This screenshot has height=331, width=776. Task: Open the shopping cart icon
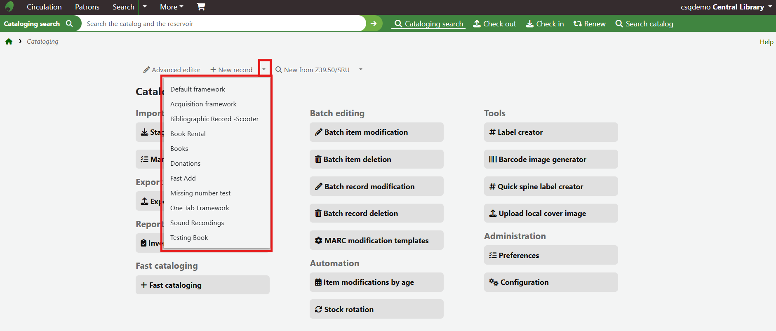coord(201,7)
